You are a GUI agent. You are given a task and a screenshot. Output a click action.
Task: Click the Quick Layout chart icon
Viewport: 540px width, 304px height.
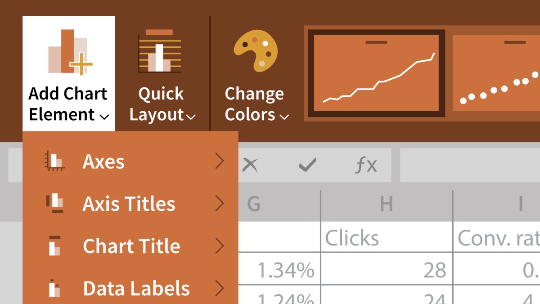pyautogui.click(x=159, y=51)
